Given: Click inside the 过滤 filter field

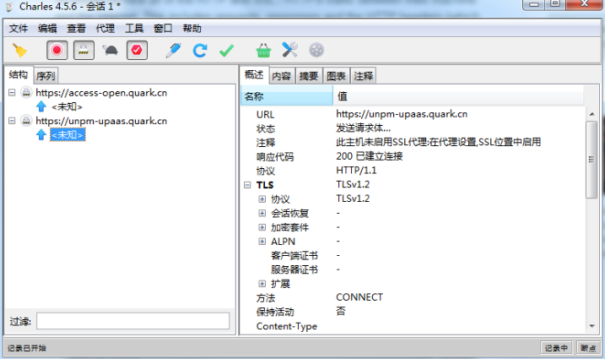Looking at the screenshot, I should tap(133, 321).
